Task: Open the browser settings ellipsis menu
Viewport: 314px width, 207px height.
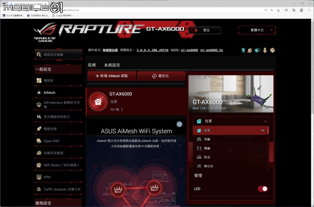Action: (309, 10)
